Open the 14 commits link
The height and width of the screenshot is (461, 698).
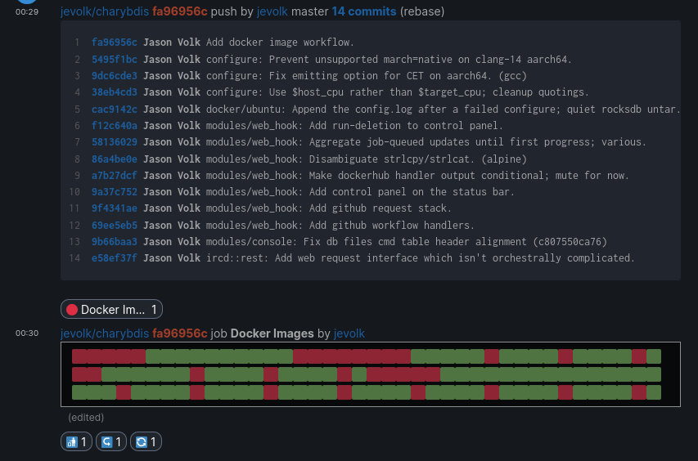[x=363, y=11]
